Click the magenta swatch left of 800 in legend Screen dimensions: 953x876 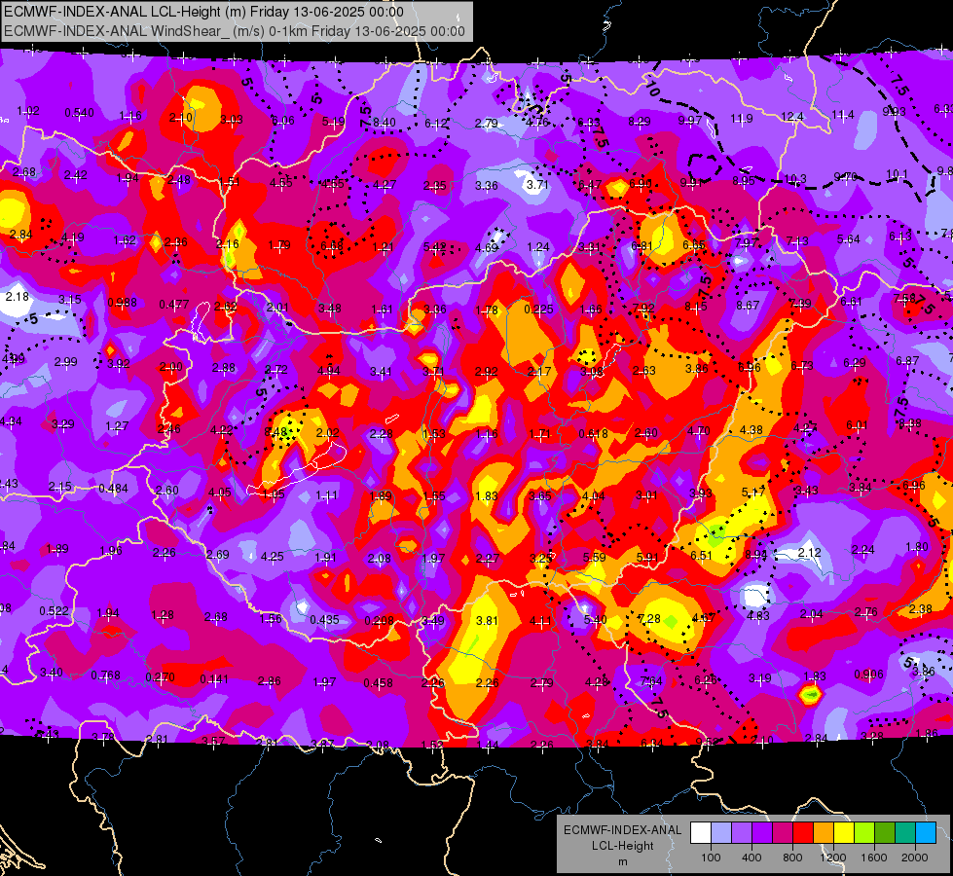pyautogui.click(x=783, y=833)
